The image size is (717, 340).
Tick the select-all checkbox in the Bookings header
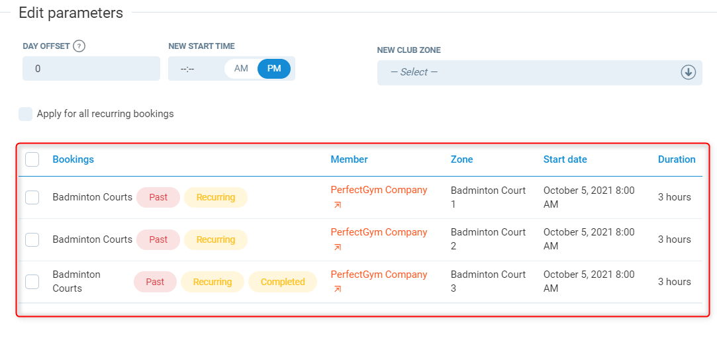click(x=32, y=159)
